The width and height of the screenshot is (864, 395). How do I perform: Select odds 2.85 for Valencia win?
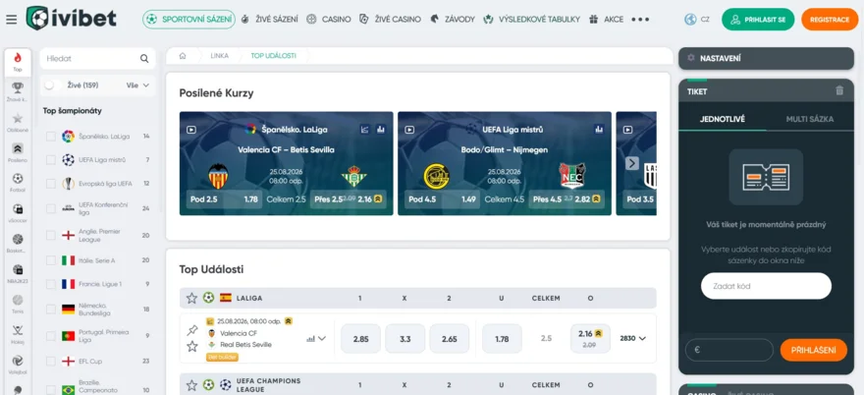pyautogui.click(x=361, y=339)
